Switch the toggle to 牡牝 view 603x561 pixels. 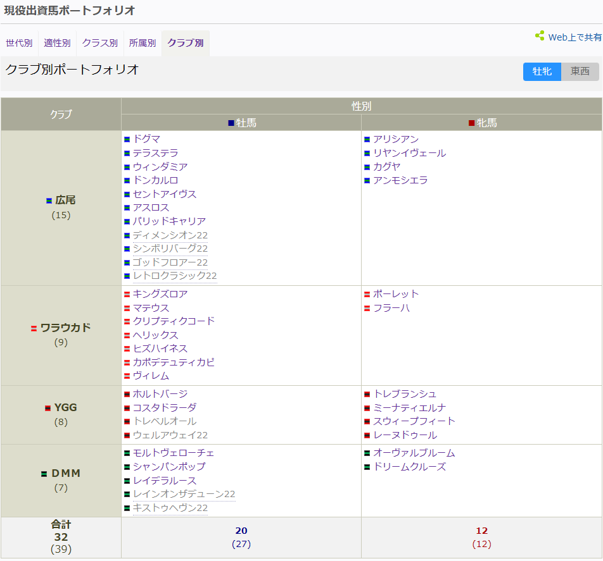(542, 71)
